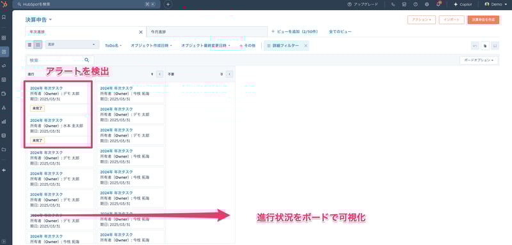The height and width of the screenshot is (245, 512).
Task: Click the orange 決算申告を作成 button
Action: pyautogui.click(x=483, y=20)
